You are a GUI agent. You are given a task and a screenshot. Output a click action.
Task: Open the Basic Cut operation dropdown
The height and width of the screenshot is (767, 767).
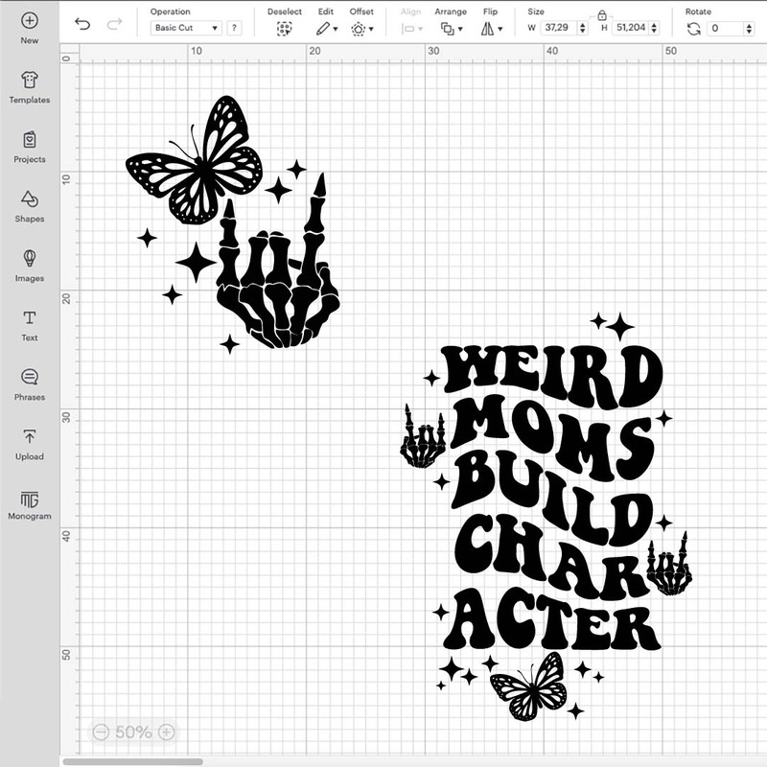pyautogui.click(x=186, y=27)
